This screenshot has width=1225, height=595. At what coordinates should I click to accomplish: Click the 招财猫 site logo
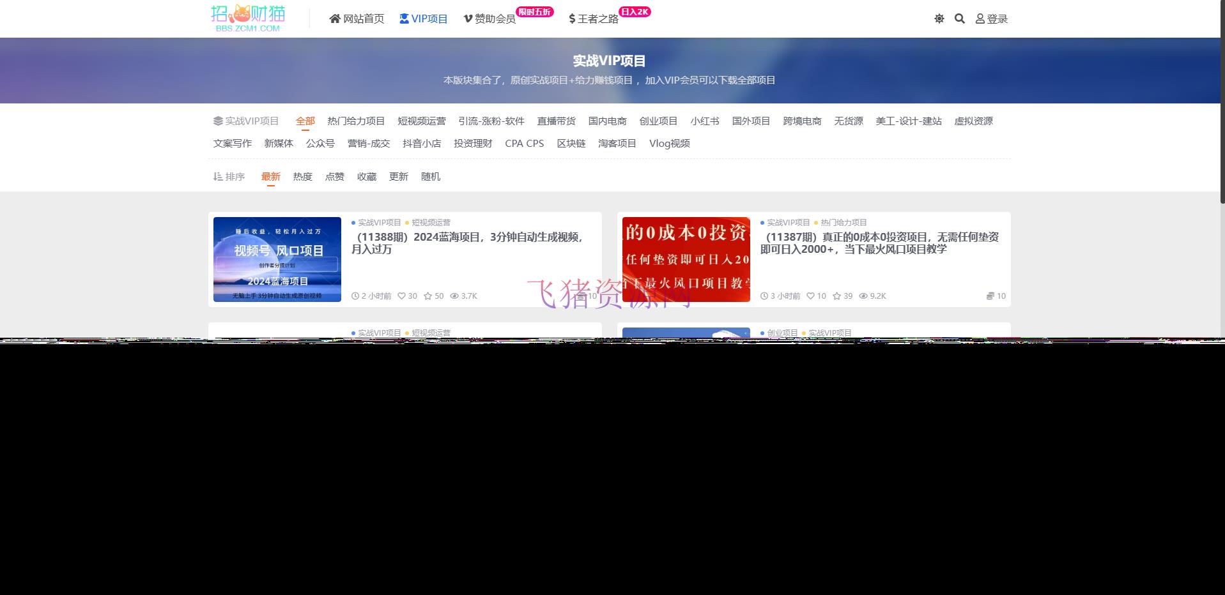tap(249, 17)
